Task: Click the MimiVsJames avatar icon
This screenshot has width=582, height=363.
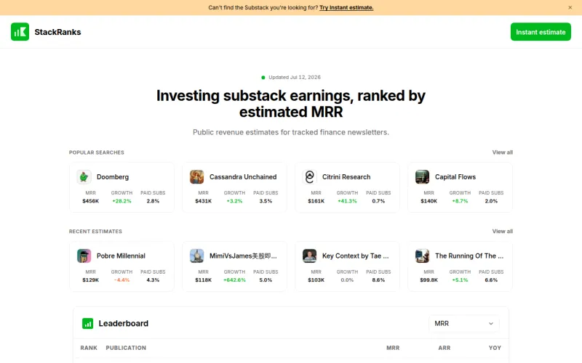Action: (196, 256)
